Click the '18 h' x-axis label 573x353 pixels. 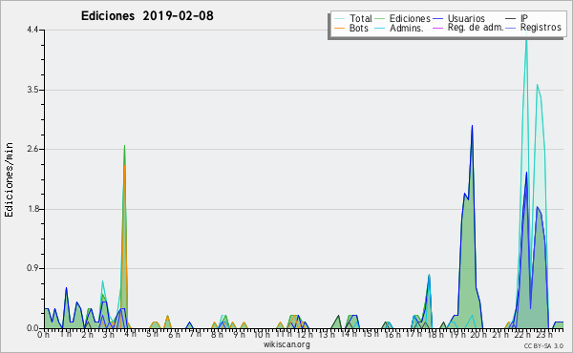click(435, 334)
